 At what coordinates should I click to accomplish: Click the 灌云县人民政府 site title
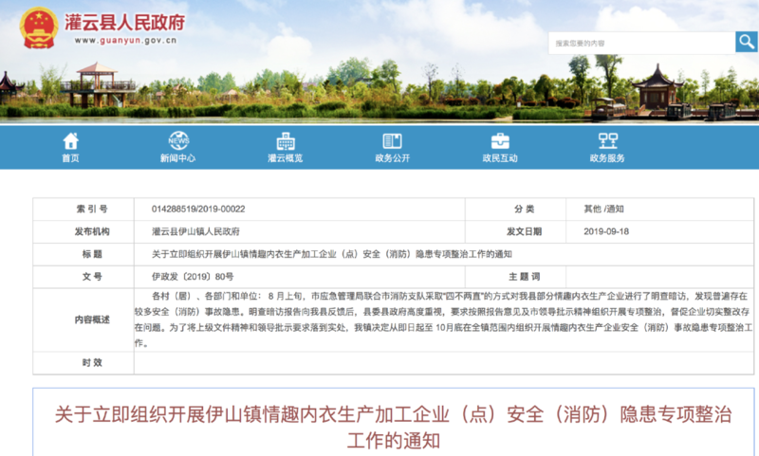tap(123, 22)
